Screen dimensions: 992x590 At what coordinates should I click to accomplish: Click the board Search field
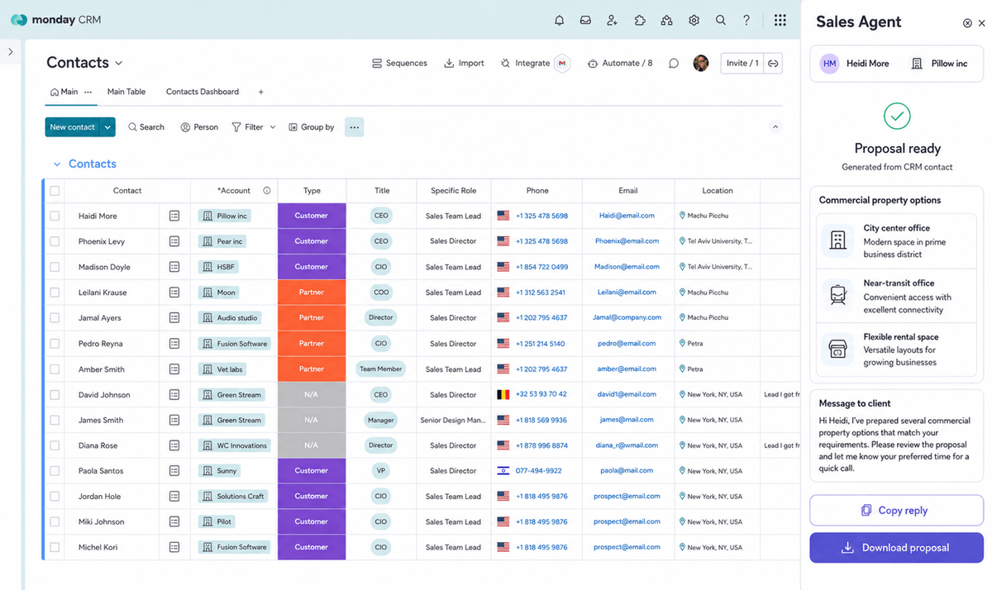[x=146, y=127]
